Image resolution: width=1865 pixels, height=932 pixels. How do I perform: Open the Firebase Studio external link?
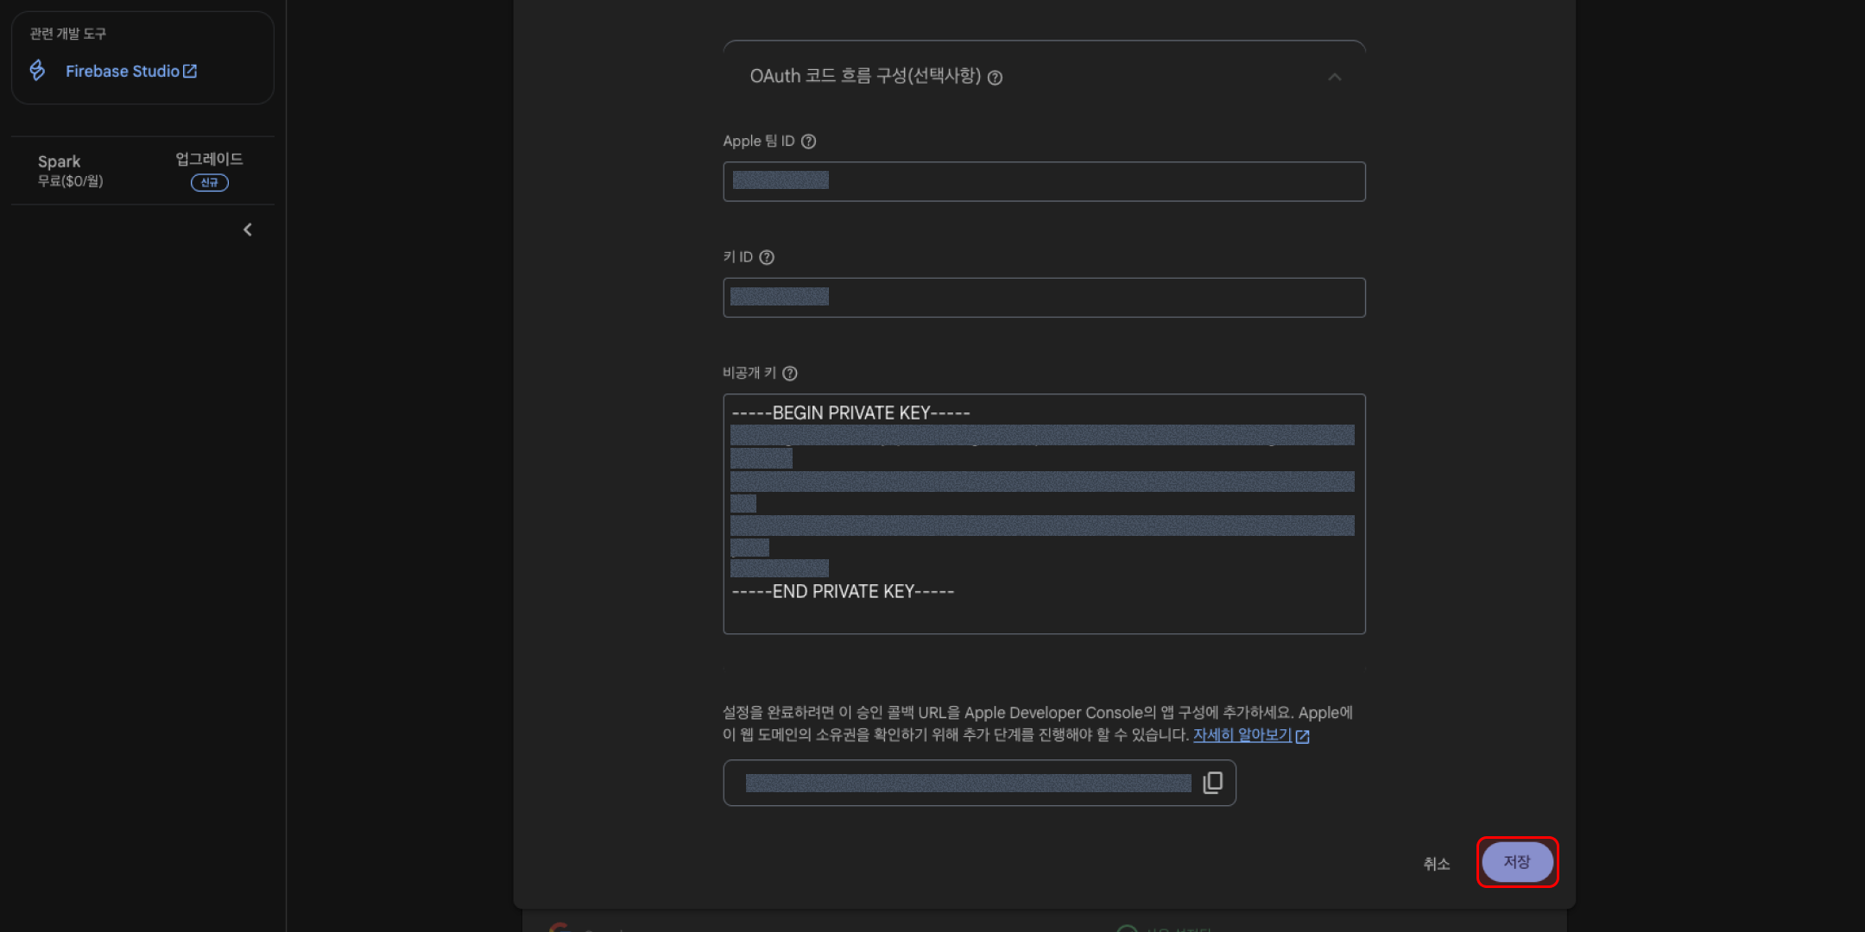(x=131, y=71)
